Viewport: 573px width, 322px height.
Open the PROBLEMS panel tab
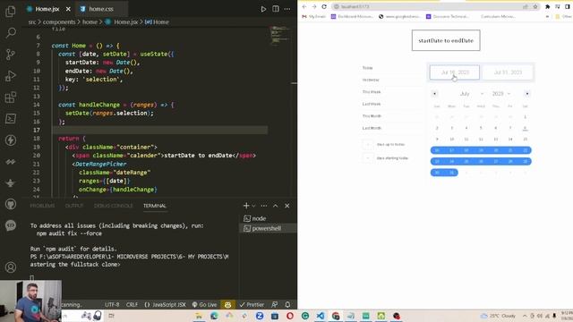42,206
